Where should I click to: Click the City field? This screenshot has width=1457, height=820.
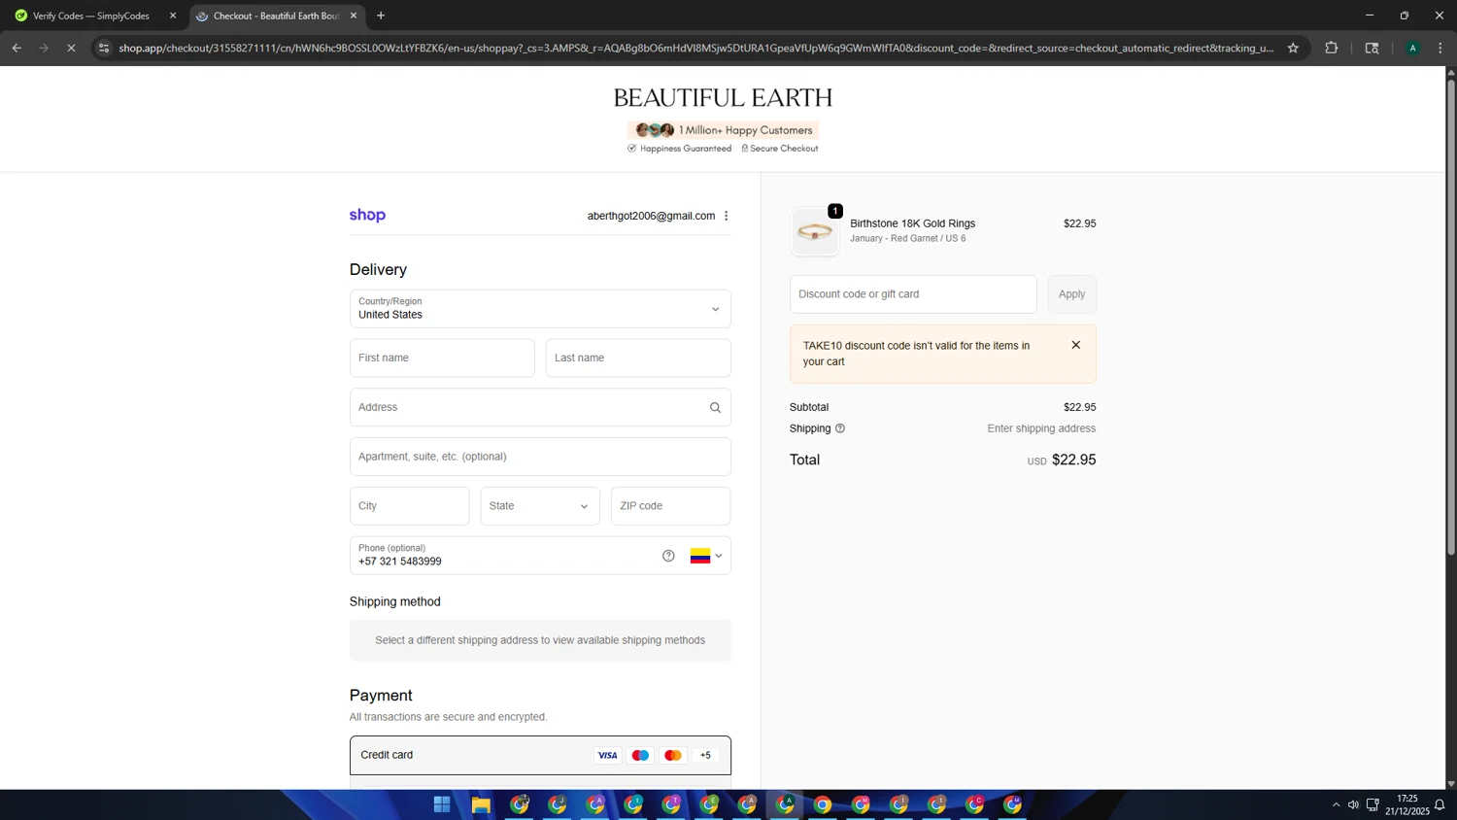[x=409, y=506]
